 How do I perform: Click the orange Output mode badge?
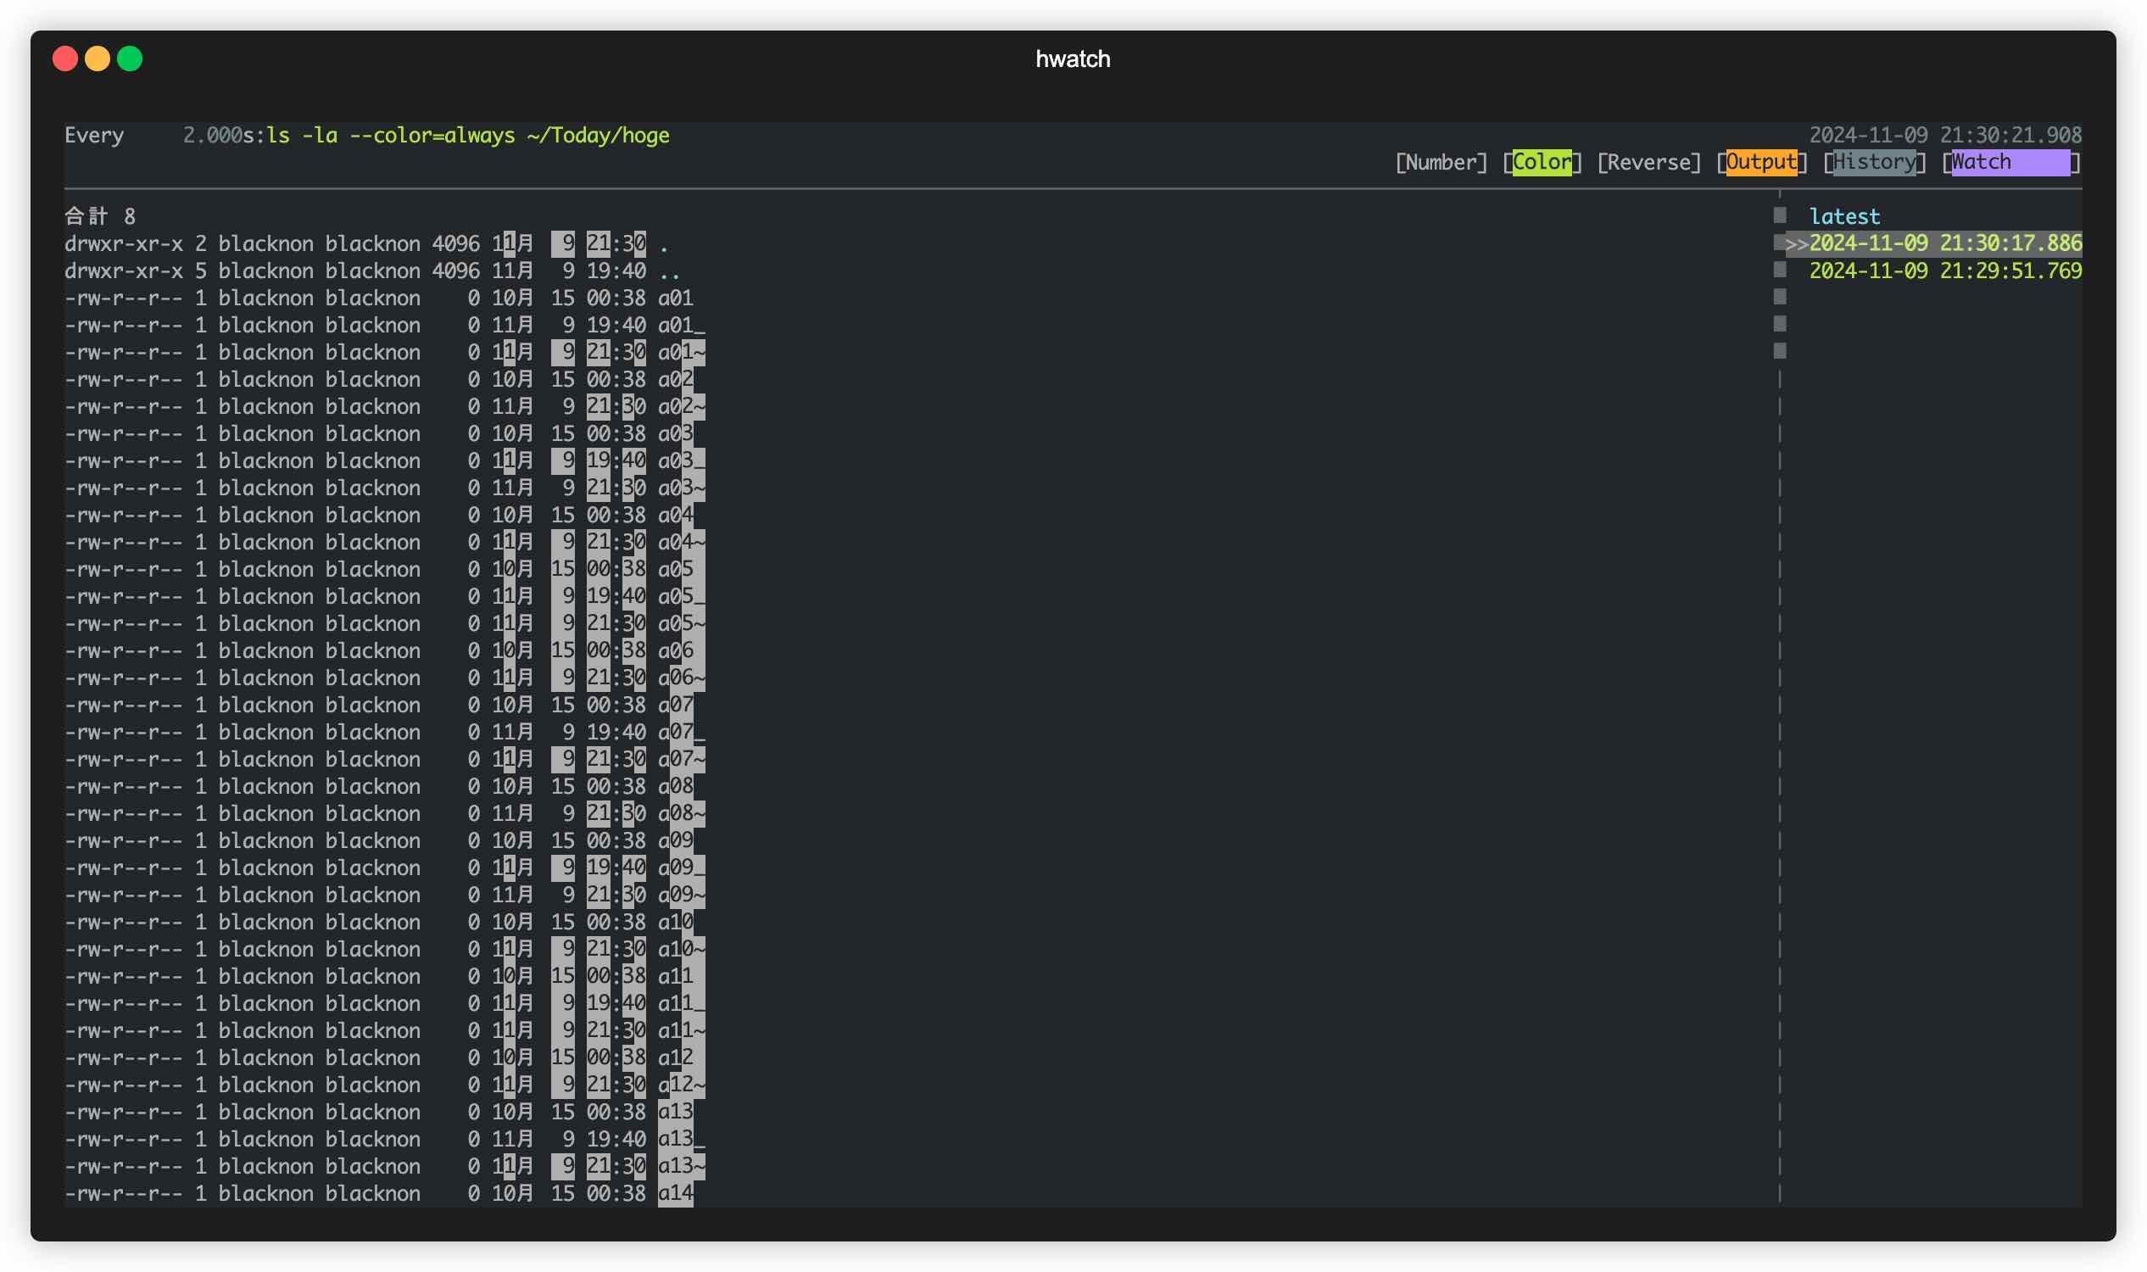click(x=1760, y=162)
